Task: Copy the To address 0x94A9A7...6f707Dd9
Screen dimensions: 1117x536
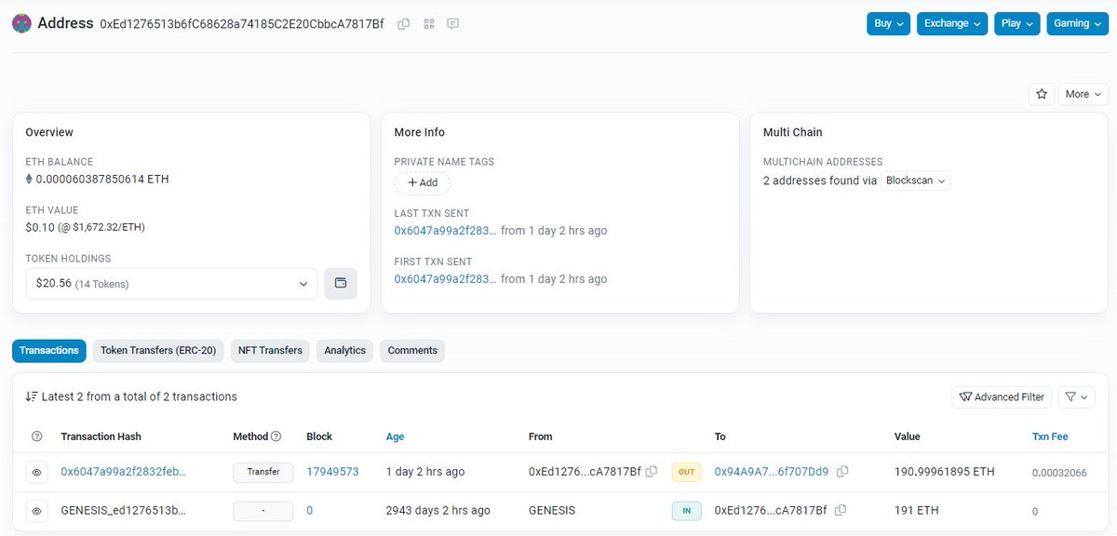Action: [x=842, y=472]
